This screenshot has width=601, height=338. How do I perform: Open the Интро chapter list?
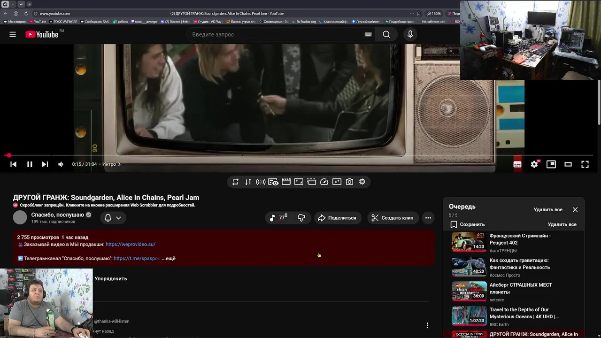pos(111,164)
